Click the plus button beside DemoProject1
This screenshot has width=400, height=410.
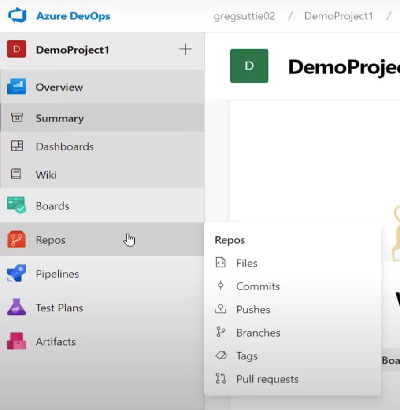(185, 49)
